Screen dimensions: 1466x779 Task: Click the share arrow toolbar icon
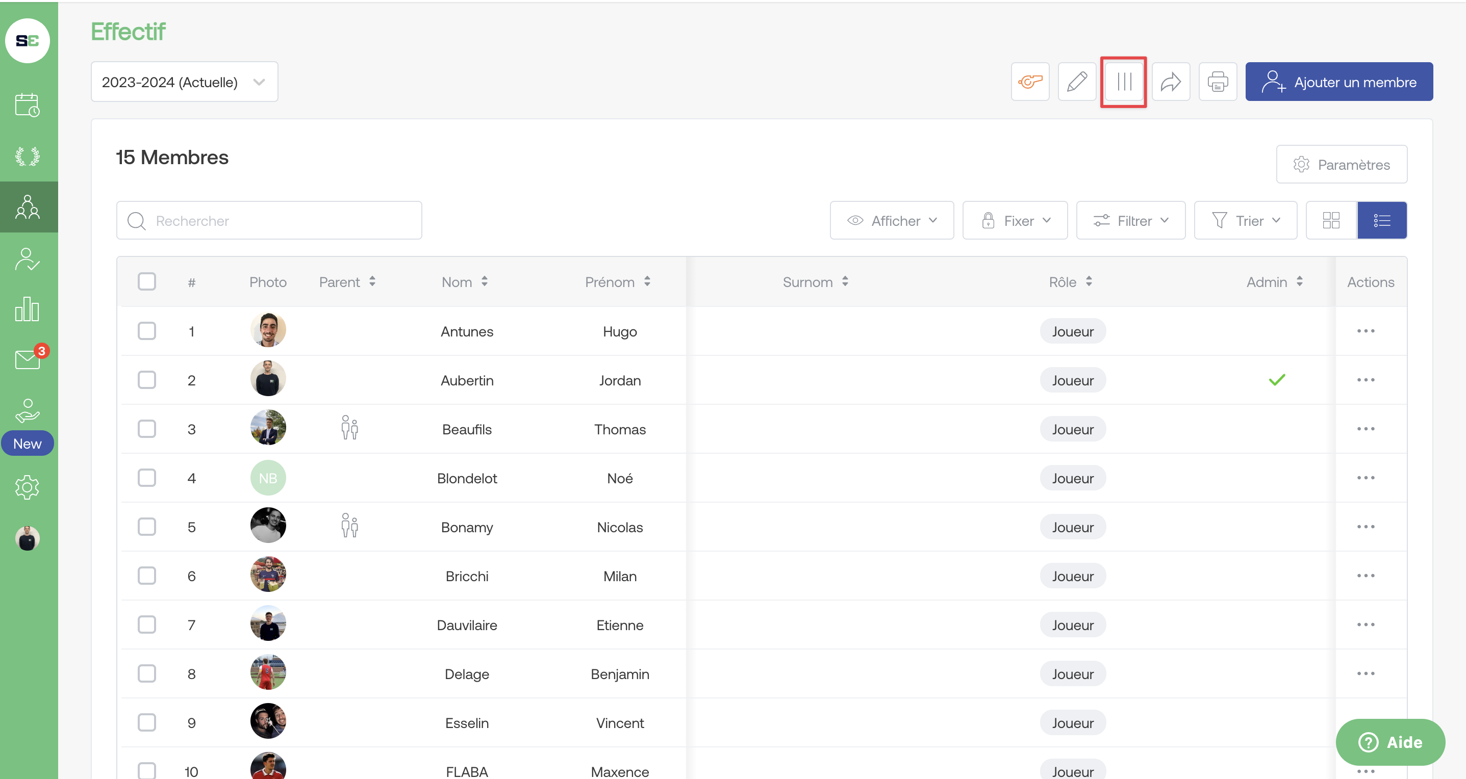pyautogui.click(x=1171, y=82)
